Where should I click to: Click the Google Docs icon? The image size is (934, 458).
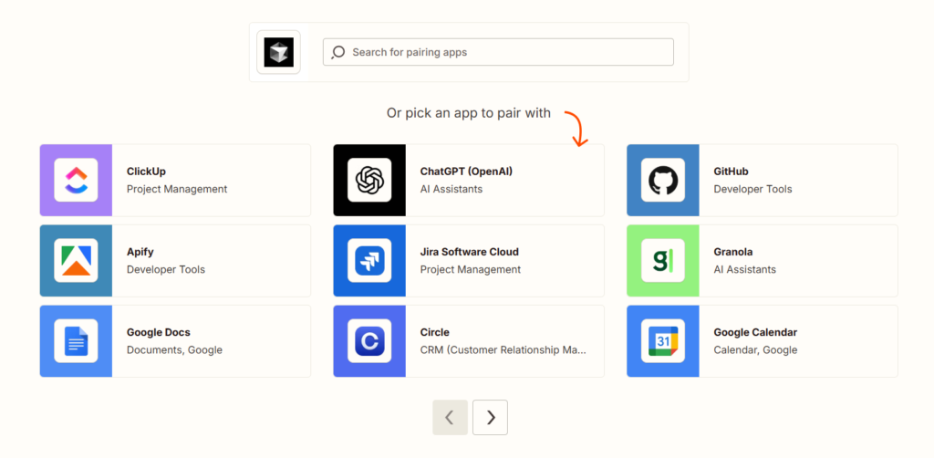pos(76,340)
